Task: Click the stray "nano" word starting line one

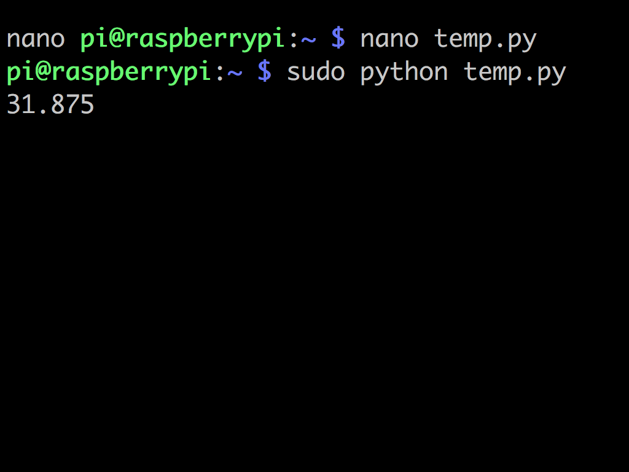Action: [36, 39]
